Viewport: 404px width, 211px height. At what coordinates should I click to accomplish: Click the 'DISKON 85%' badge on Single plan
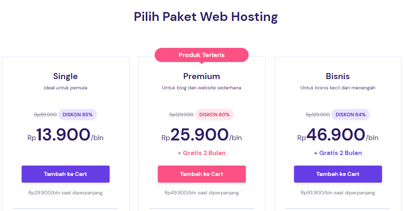tap(77, 114)
